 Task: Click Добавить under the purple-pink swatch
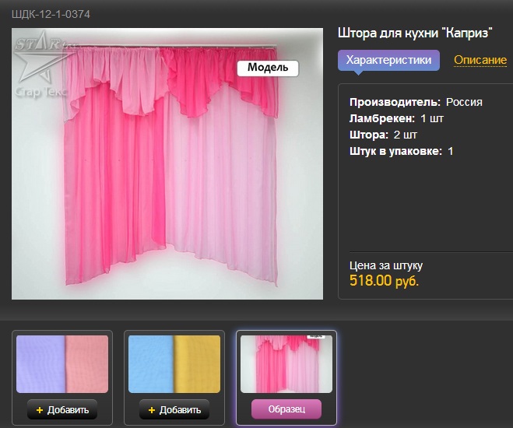pyautogui.click(x=62, y=409)
